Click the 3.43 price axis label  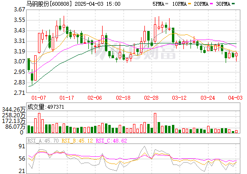pos(19,31)
